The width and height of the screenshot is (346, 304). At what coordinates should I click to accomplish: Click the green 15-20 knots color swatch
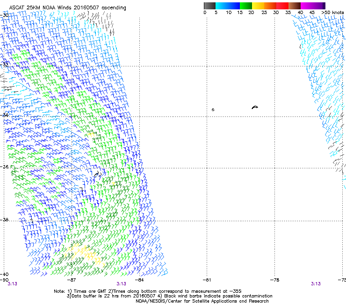[246, 6]
